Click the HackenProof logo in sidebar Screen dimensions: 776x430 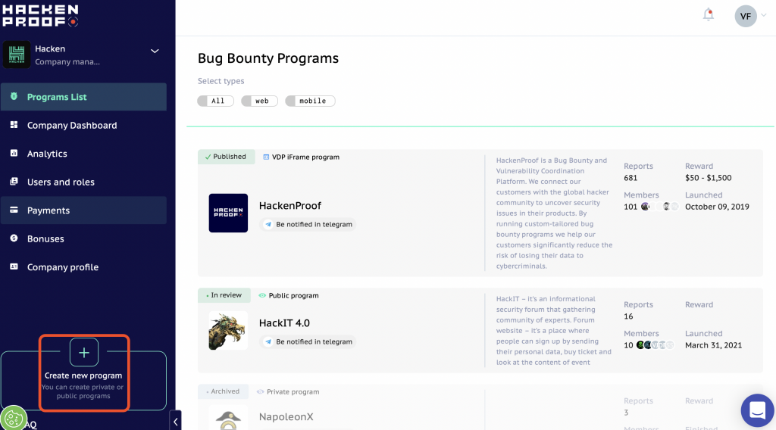coord(41,15)
